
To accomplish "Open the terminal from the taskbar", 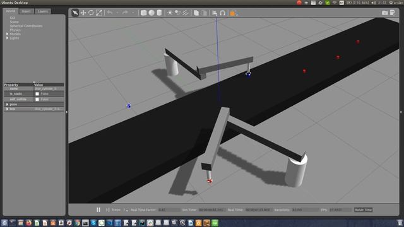I will point(85,223).
